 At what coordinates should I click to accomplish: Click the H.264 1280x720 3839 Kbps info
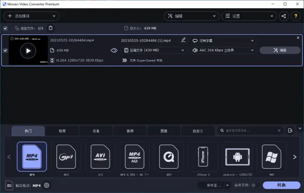[80, 60]
